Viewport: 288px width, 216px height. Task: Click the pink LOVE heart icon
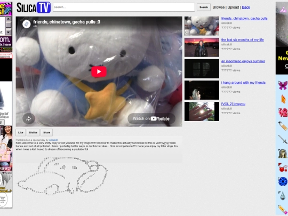(x=283, y=113)
